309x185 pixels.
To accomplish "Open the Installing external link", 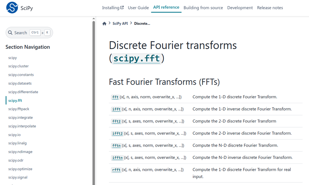I will pyautogui.click(x=113, y=8).
